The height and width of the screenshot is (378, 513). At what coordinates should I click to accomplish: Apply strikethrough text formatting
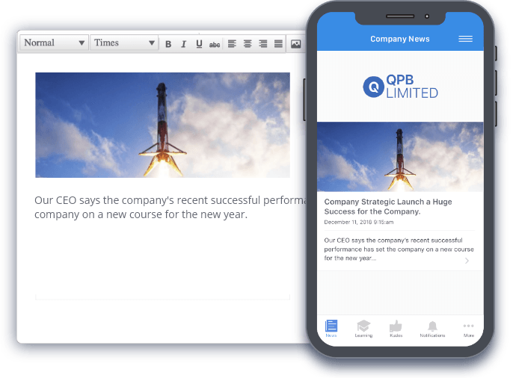tap(215, 44)
